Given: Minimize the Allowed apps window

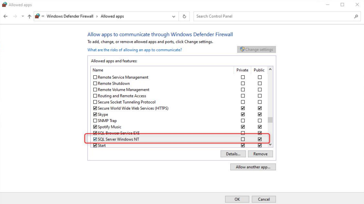Looking at the screenshot, I should point(328,5).
